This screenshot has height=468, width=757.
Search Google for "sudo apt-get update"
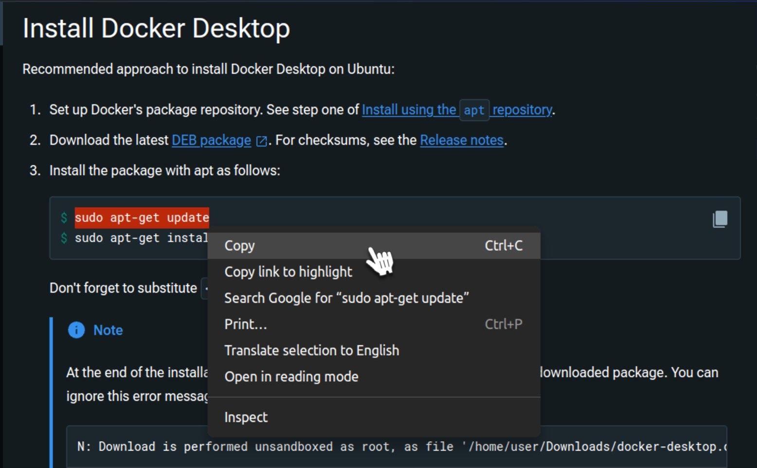374,298
